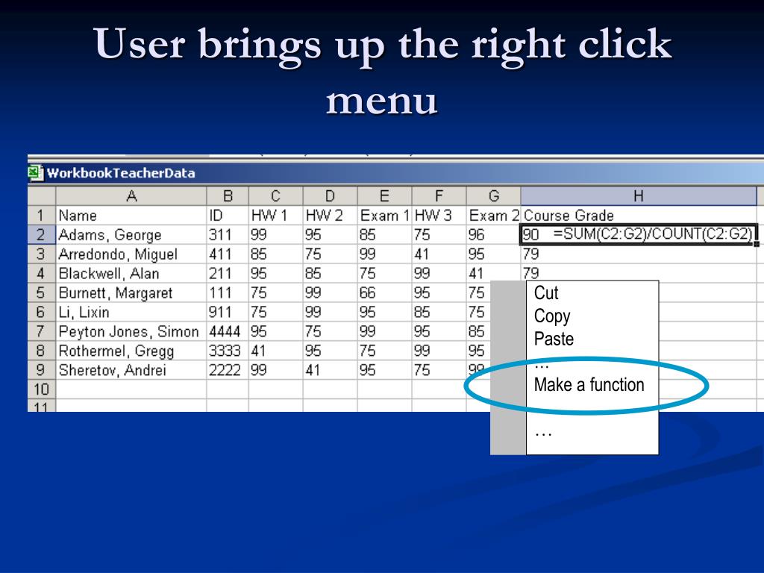Image resolution: width=764 pixels, height=573 pixels.
Task: Select row 1 header
Action: [42, 216]
